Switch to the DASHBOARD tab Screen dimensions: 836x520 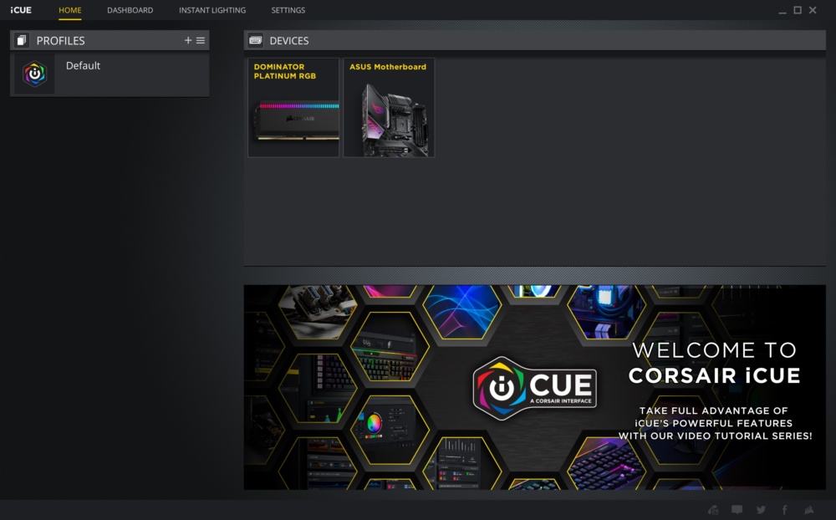pos(130,10)
